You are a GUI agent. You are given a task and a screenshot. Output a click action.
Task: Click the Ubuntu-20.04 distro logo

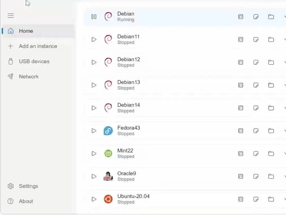pyautogui.click(x=108, y=199)
